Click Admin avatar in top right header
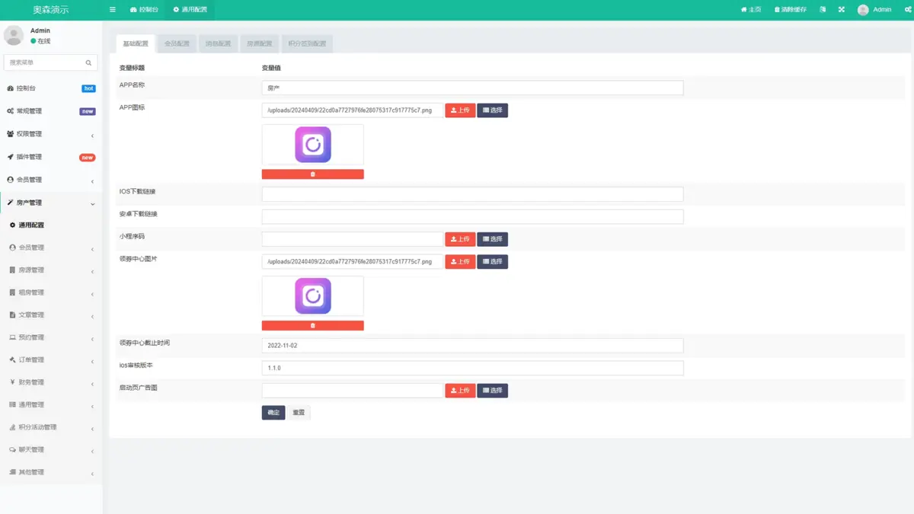 pos(862,10)
